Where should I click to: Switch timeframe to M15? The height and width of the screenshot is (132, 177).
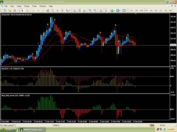141,10
